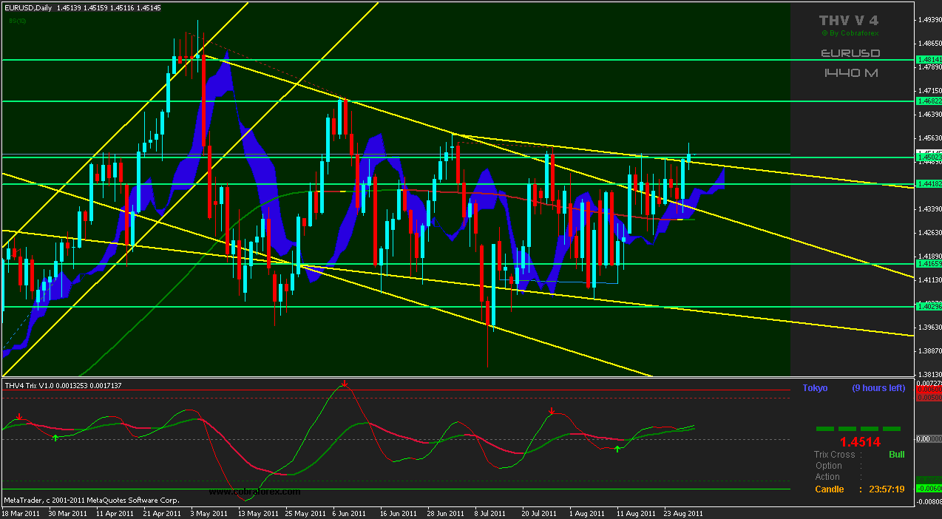Click the EURUSD symbol label in side panel
The image size is (942, 519).
click(850, 53)
